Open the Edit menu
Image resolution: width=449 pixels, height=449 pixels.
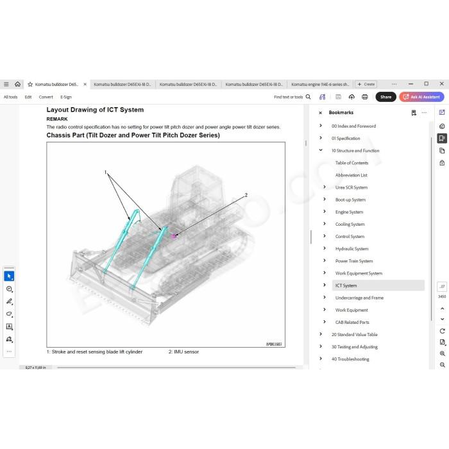pos(28,97)
